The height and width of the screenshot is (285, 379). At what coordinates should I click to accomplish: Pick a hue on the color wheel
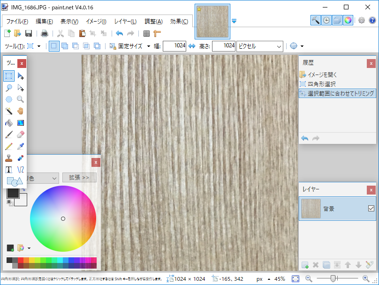63,218
